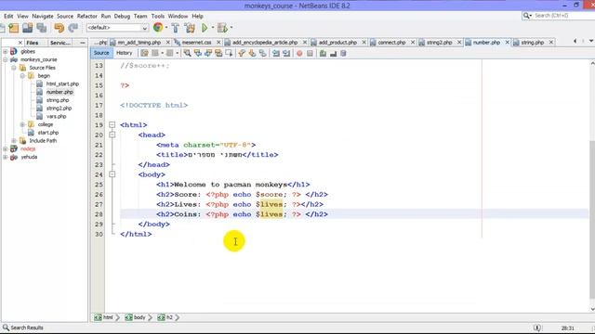This screenshot has height=334, width=595.
Task: Open the editor tab list dropdown arrow
Action: coord(591,41)
